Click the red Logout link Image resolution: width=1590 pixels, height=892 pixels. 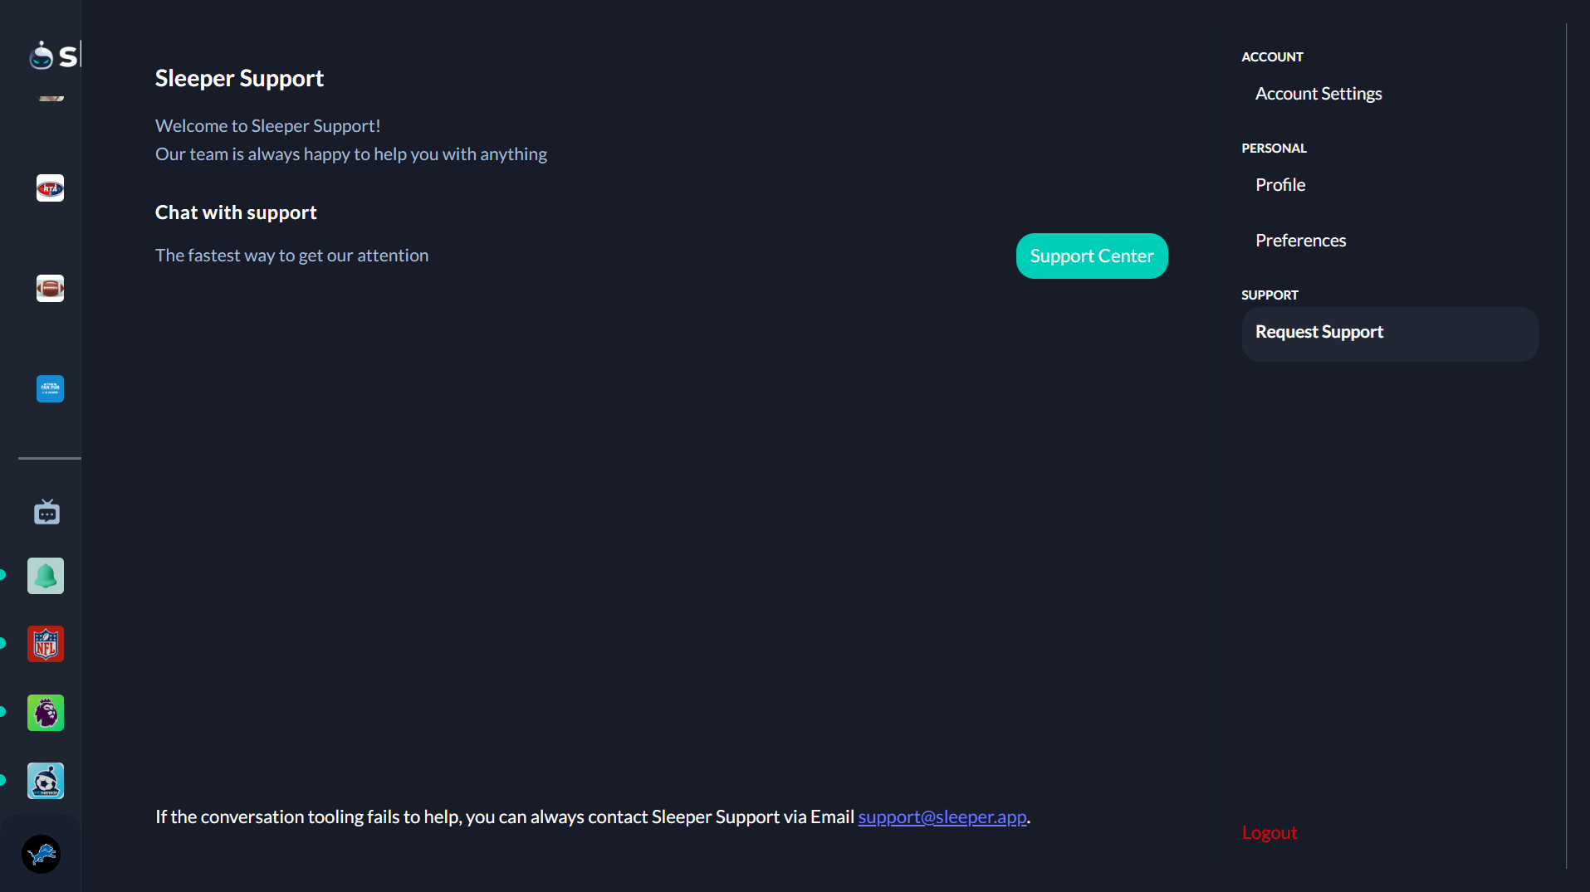1269,833
